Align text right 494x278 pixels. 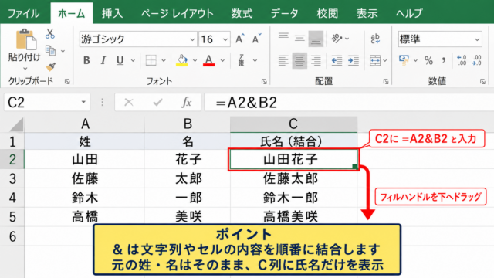(x=316, y=60)
